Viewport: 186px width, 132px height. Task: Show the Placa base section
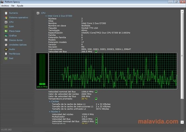pos(15,31)
